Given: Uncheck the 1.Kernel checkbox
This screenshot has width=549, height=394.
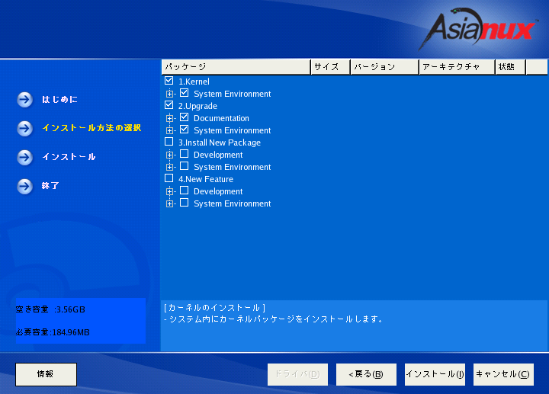Looking at the screenshot, I should (169, 81).
